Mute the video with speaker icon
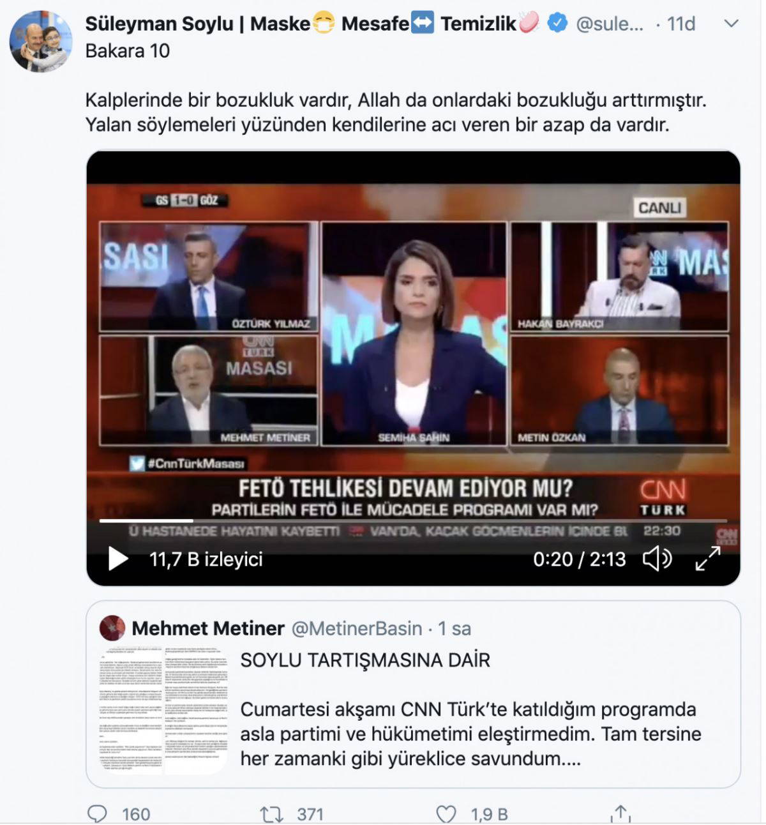This screenshot has height=825, width=766. click(657, 559)
